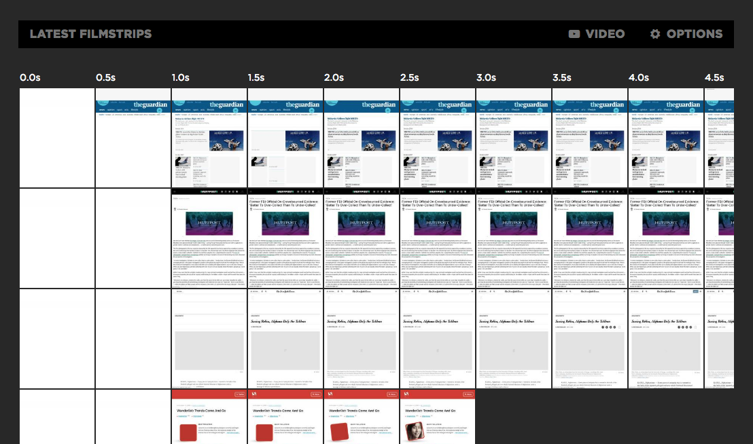Open Guardian thumbnail at 2.0s
The width and height of the screenshot is (753, 444).
[x=361, y=138]
